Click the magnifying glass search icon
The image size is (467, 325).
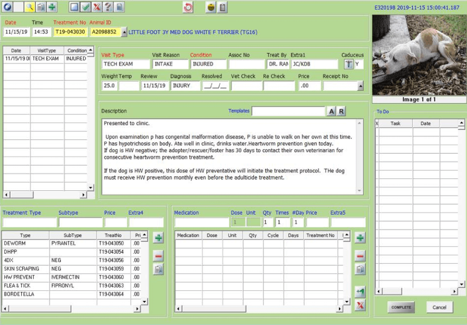coord(29,7)
